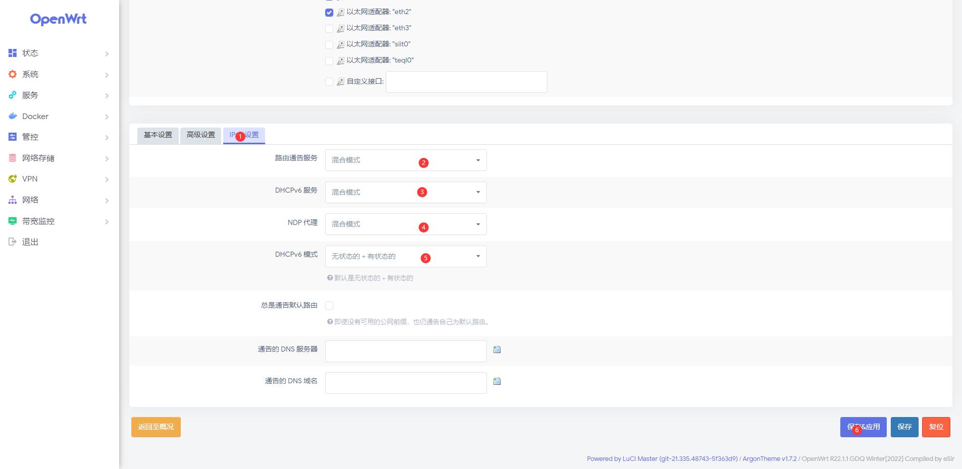This screenshot has width=962, height=469.
Task: Expand the 带宽监控 menu chevron
Action: 107,221
